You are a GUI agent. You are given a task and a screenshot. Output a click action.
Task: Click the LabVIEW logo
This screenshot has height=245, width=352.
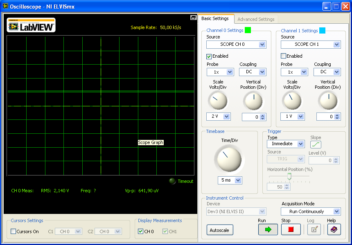coord(32,25)
